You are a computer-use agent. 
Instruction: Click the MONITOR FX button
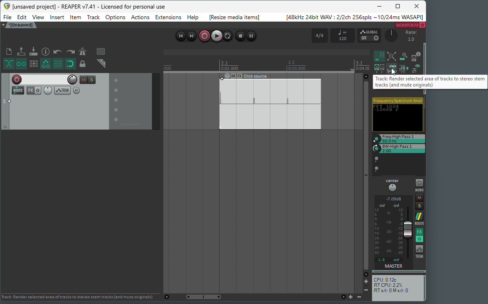[x=408, y=25]
